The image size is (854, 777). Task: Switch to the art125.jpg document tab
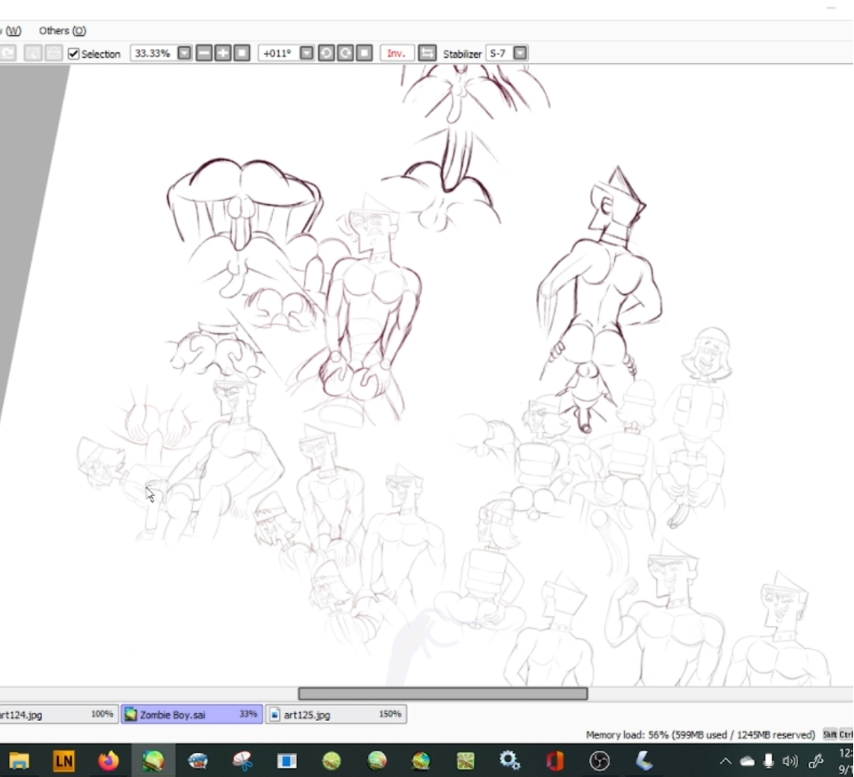[x=335, y=714]
